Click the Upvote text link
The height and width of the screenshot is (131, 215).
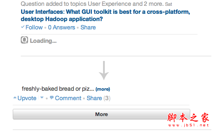(x=27, y=98)
